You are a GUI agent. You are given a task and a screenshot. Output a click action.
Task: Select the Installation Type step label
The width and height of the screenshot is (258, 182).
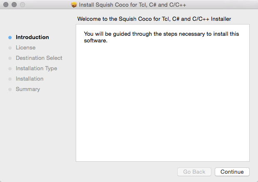[x=36, y=68]
